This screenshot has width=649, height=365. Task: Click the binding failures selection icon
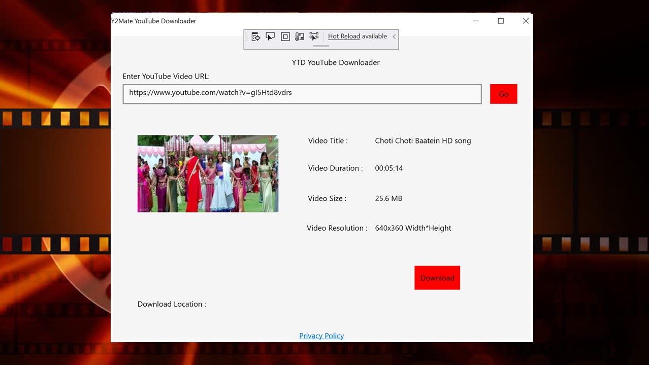(x=314, y=36)
